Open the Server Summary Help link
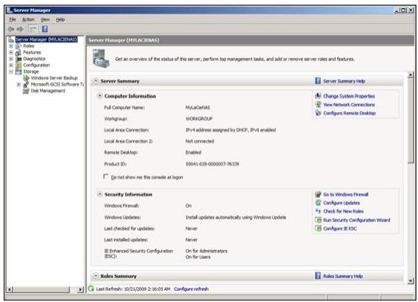This screenshot has height=302, width=418. tap(344, 81)
